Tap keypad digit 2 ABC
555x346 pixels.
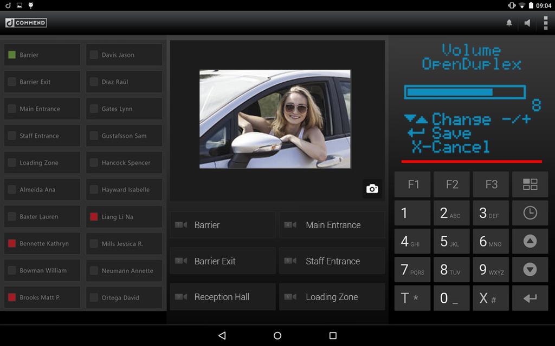point(451,213)
